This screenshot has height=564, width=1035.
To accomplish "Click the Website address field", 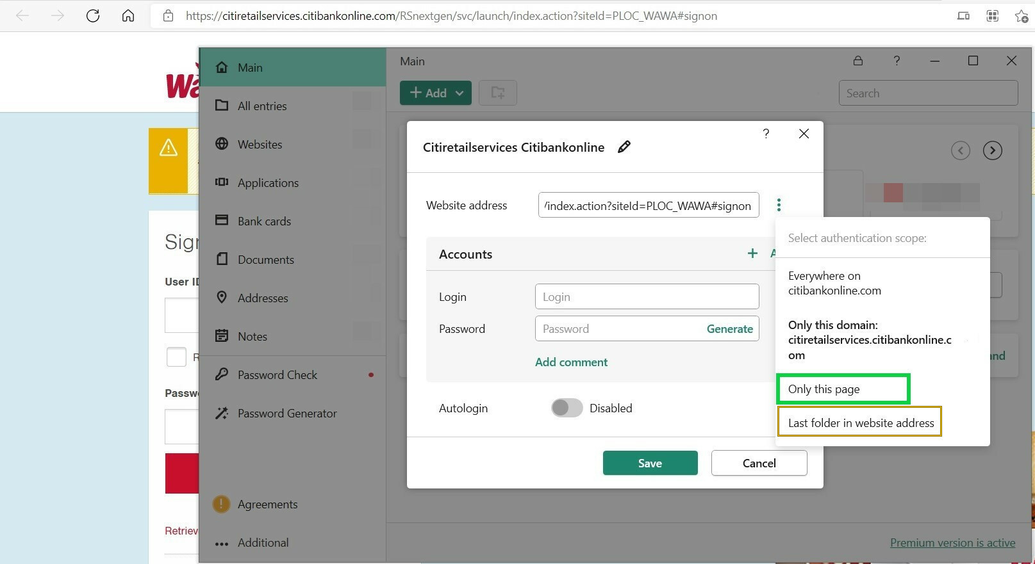I will point(649,205).
